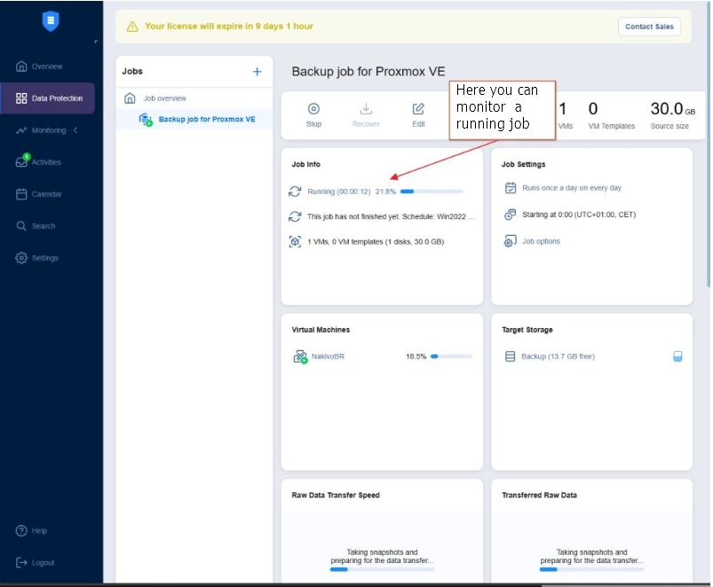Select Backup job for Proxmox VE
The image size is (713, 587).
click(x=206, y=119)
